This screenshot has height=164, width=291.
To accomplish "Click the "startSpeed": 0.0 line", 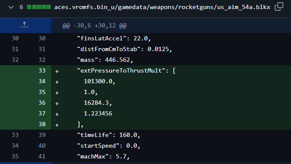I will pos(109,146).
